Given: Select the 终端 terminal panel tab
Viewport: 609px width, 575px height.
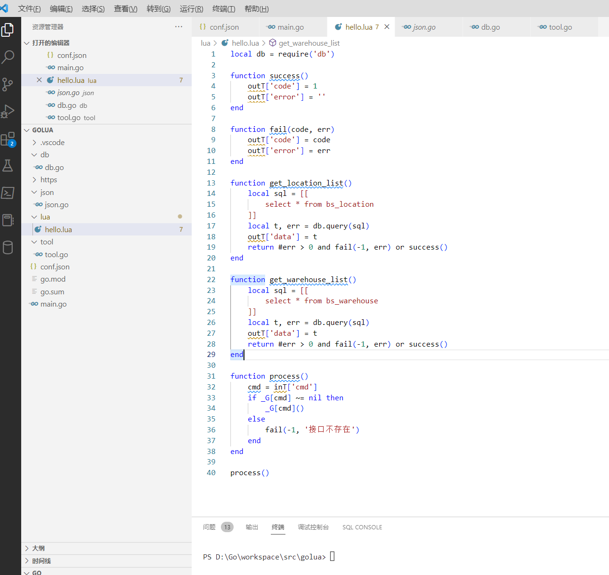Looking at the screenshot, I should point(278,527).
